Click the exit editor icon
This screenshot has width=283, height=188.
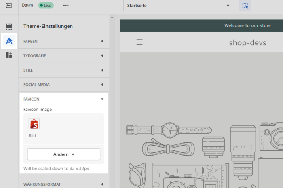9,6
